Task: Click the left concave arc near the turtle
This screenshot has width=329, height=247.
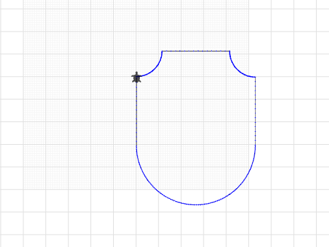Action: [153, 67]
